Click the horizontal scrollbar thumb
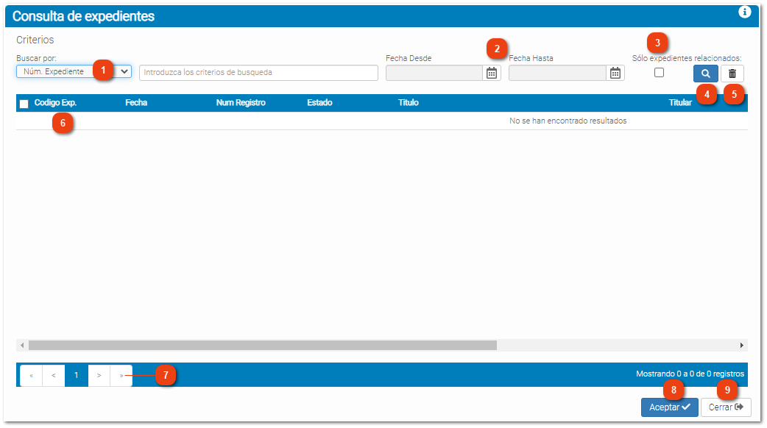This screenshot has width=767, height=428. click(263, 346)
